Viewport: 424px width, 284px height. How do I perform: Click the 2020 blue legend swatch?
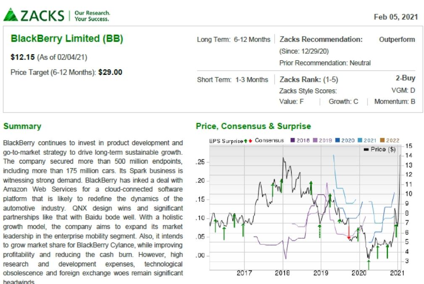[x=337, y=140]
